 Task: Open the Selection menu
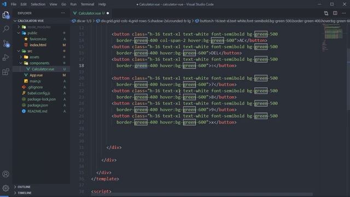tap(38, 4)
